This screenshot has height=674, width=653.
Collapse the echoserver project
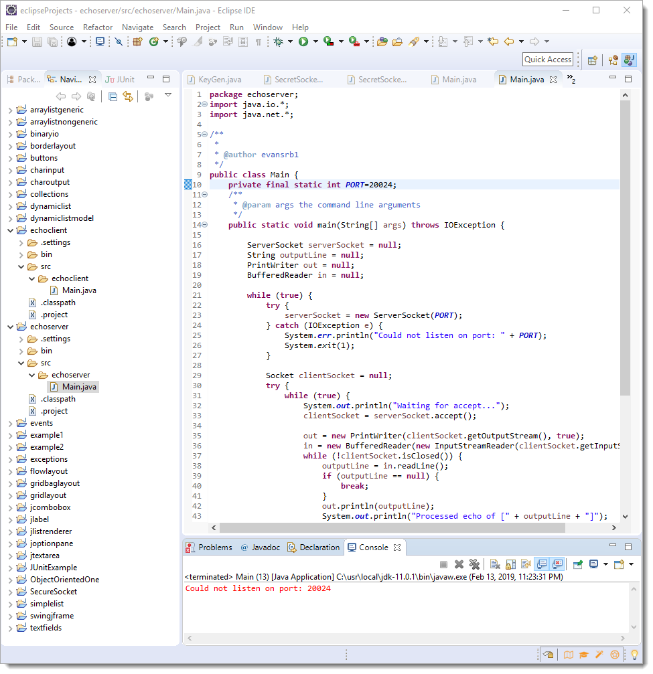click(10, 327)
